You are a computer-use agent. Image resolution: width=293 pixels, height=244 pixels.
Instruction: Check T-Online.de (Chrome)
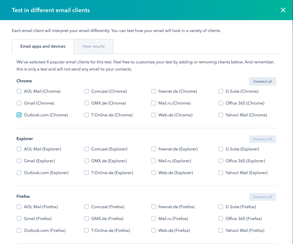click(86, 115)
